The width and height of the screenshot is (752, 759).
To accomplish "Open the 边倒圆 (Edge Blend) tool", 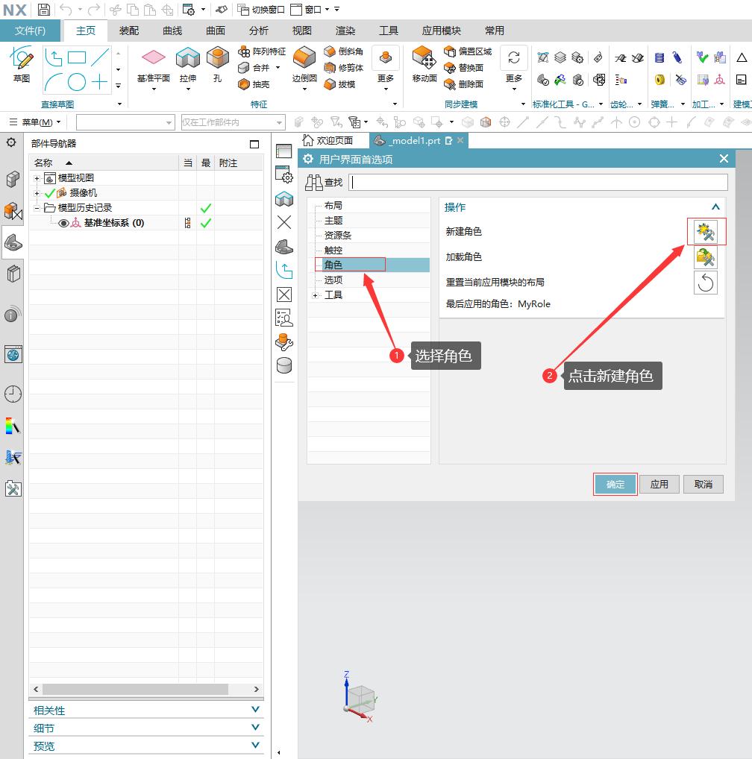I will click(x=304, y=59).
